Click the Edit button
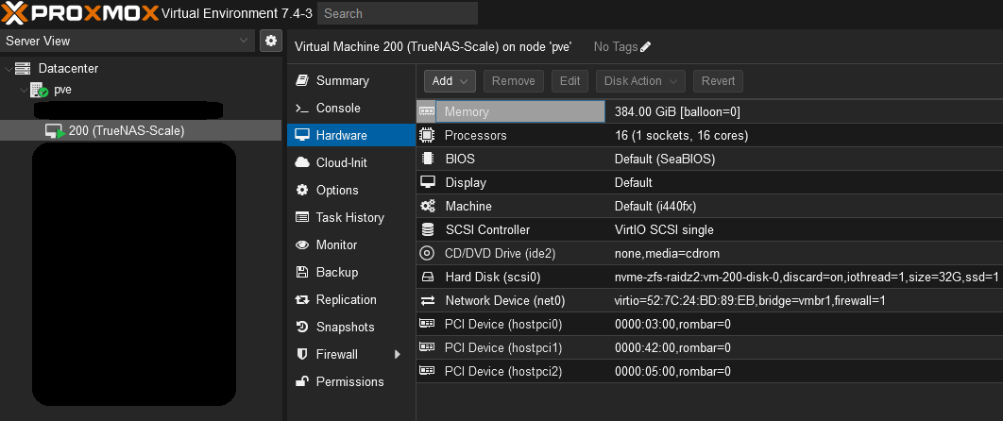Viewport: 1003px width, 421px height. [569, 81]
